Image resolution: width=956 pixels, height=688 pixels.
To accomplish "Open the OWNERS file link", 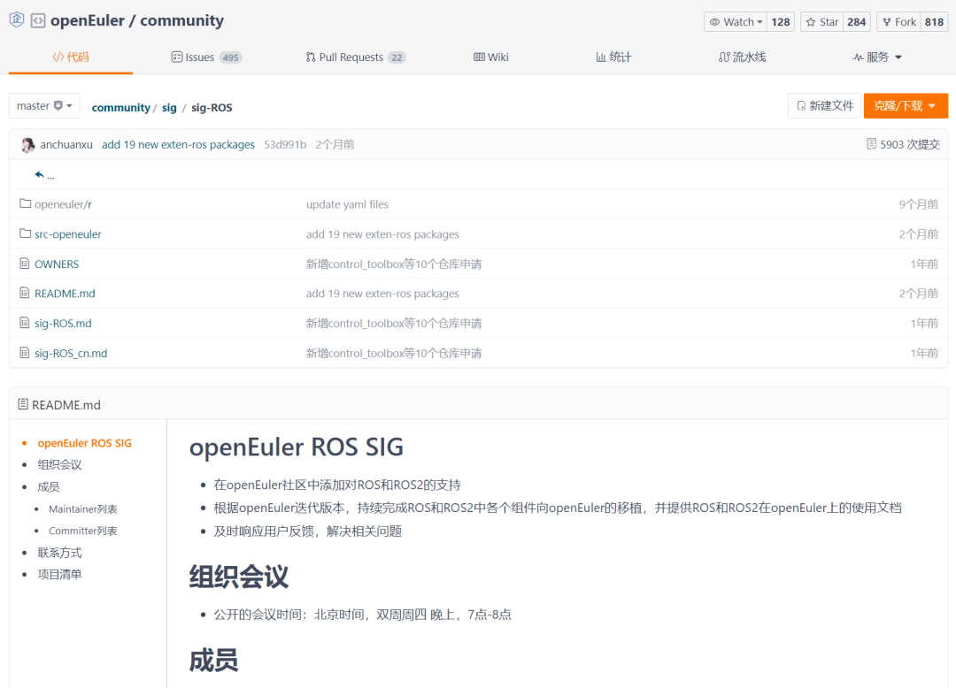I will click(x=56, y=264).
